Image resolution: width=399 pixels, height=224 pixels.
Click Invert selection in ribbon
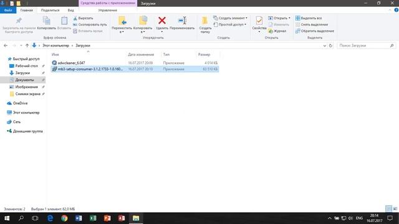coord(314,31)
